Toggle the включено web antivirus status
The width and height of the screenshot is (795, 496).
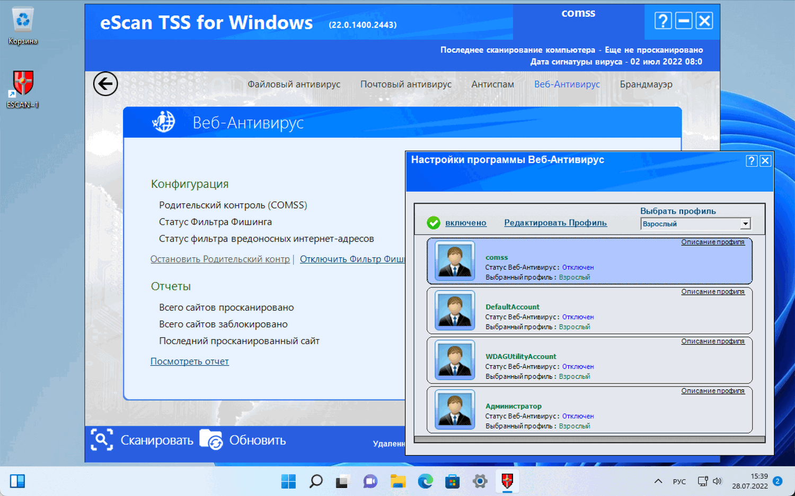(466, 223)
